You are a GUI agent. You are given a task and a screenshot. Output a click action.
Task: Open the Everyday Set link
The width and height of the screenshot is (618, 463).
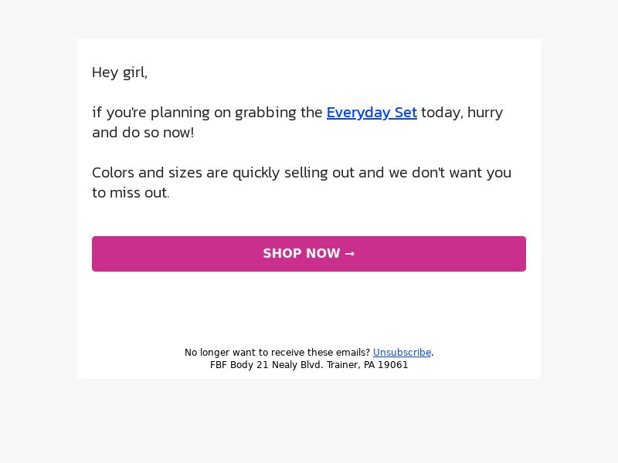click(x=372, y=113)
